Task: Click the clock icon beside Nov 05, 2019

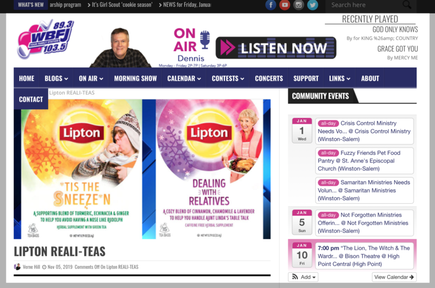Action: (44, 267)
